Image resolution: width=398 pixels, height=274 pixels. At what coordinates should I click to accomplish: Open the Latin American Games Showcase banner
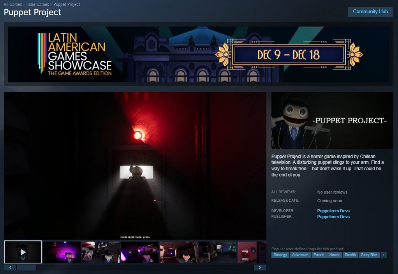pyautogui.click(x=199, y=54)
